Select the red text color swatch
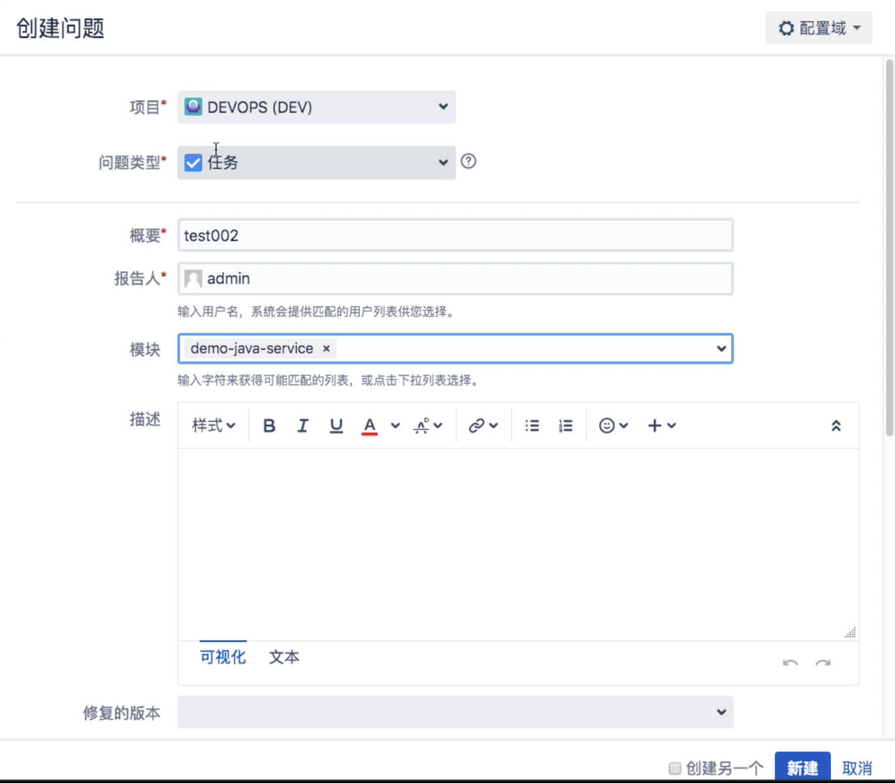The image size is (895, 783). click(369, 425)
